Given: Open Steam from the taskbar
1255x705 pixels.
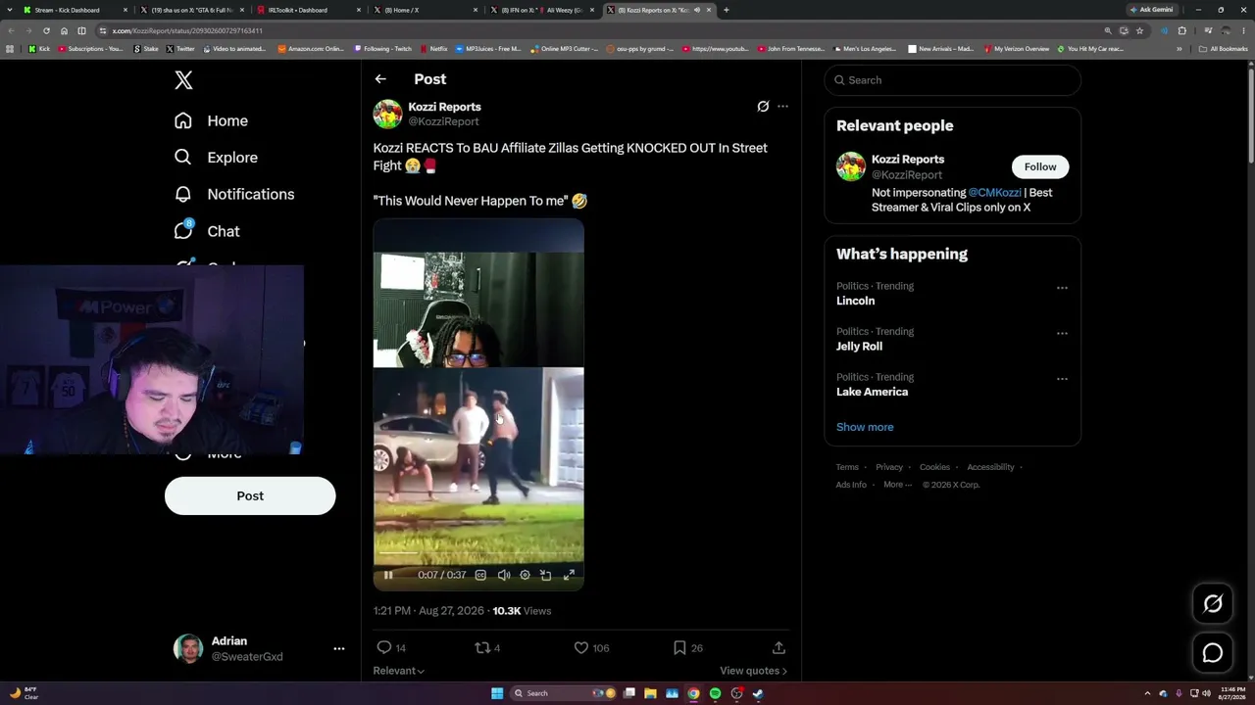Looking at the screenshot, I should (x=758, y=693).
